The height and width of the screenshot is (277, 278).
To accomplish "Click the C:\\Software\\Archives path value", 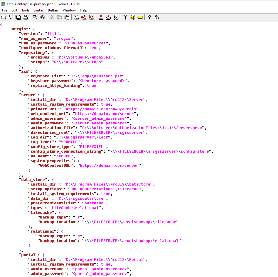I will pyautogui.click(x=85, y=57).
